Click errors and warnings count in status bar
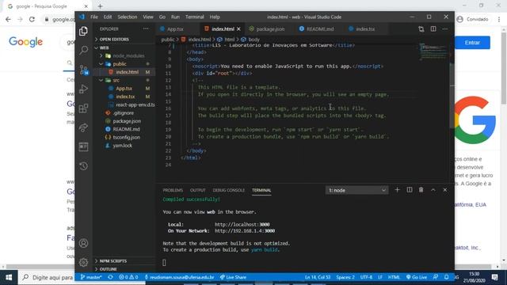Image resolution: width=507 pixels, height=285 pixels. (128, 277)
